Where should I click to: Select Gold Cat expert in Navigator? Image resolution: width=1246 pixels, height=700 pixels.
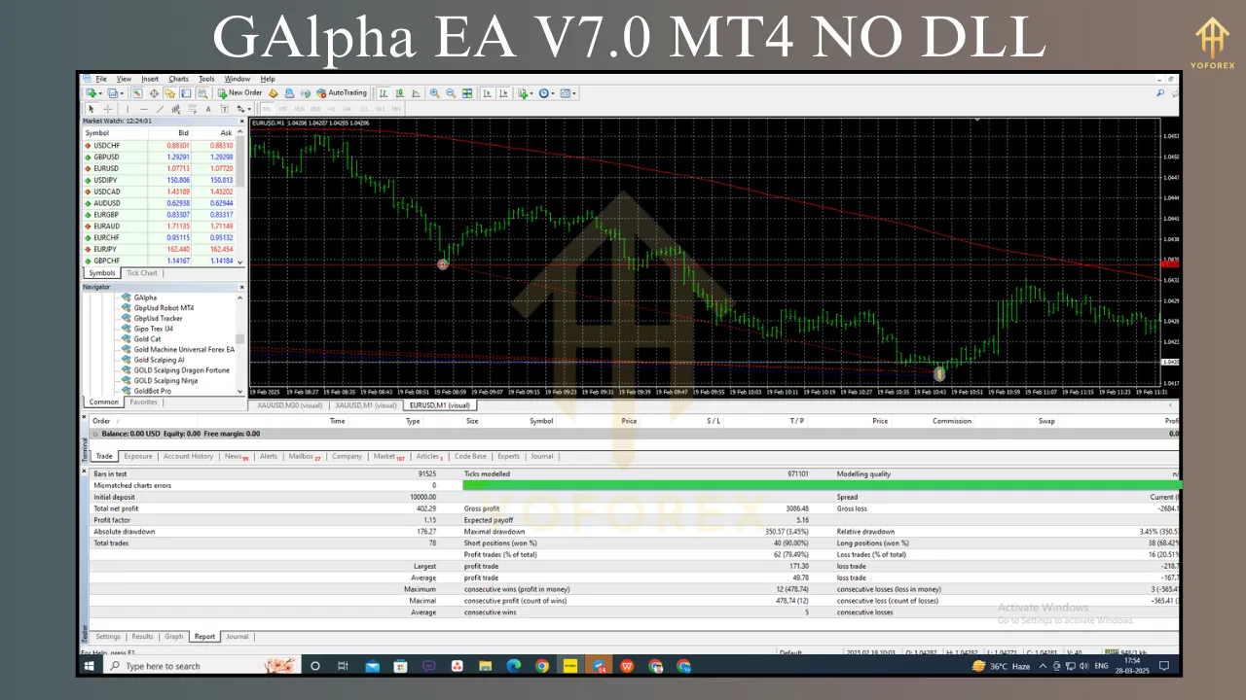[x=147, y=339]
